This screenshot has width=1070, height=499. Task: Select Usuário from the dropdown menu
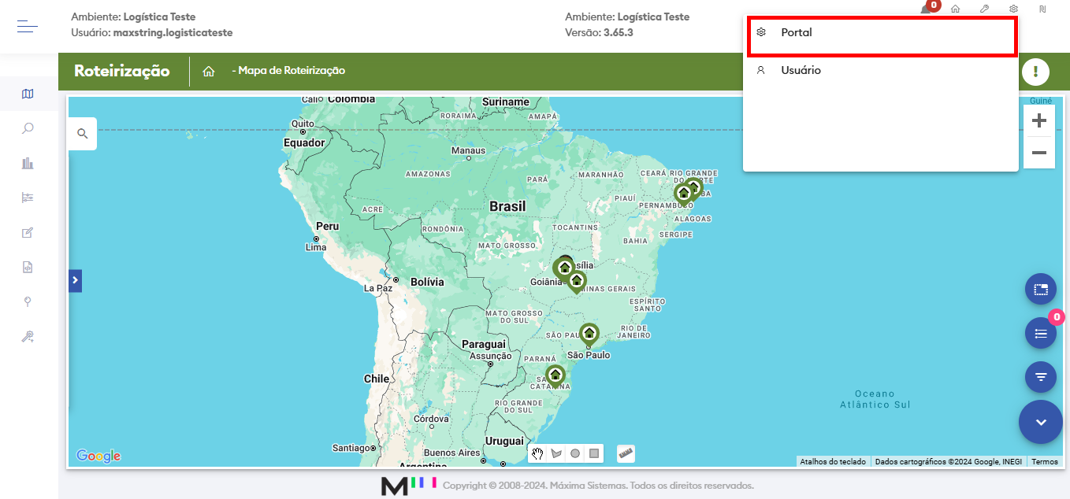881,70
